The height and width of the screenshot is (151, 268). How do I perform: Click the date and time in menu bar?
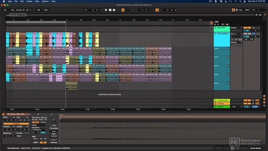pyautogui.click(x=257, y=1)
